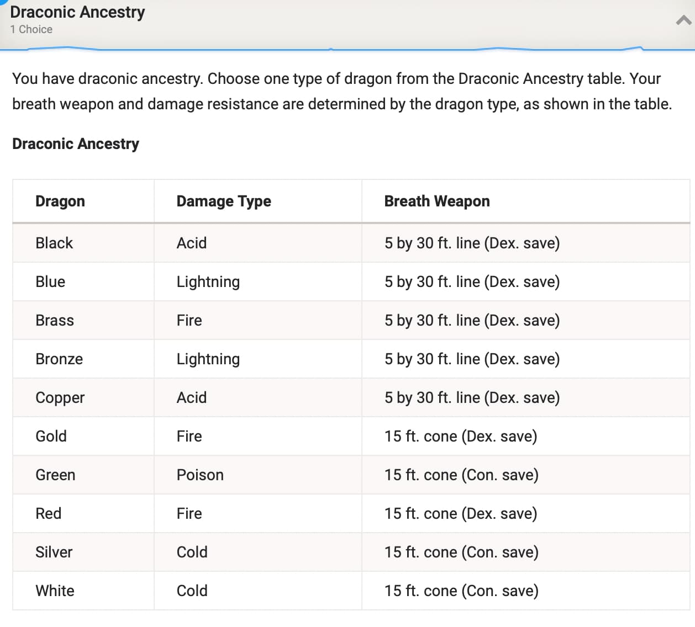The image size is (695, 627).
Task: Click the Copper dragon name cell
Action: (83, 397)
